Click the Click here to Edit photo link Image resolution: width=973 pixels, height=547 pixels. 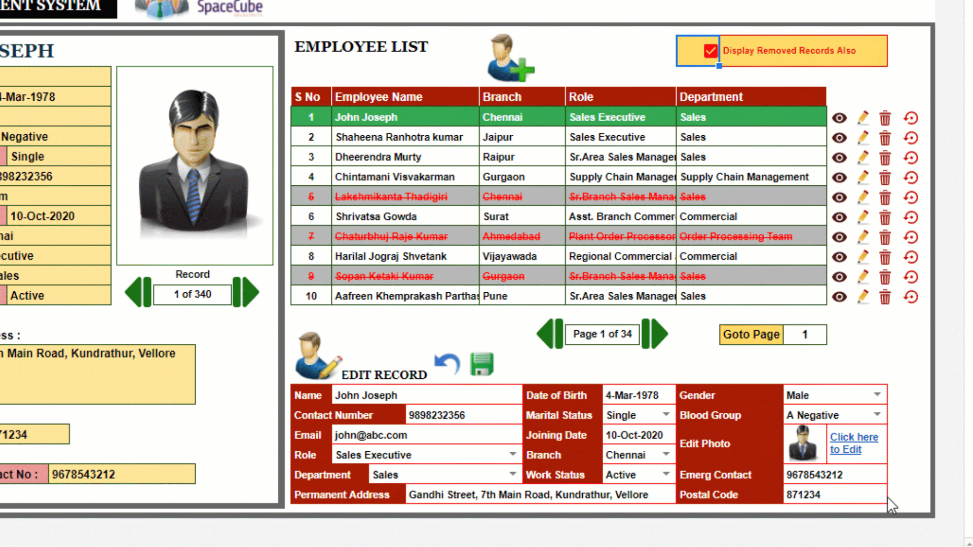click(x=853, y=443)
